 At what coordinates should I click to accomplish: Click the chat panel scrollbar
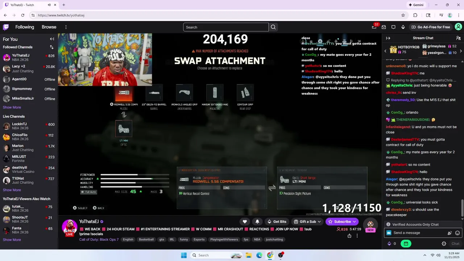[x=462, y=208]
